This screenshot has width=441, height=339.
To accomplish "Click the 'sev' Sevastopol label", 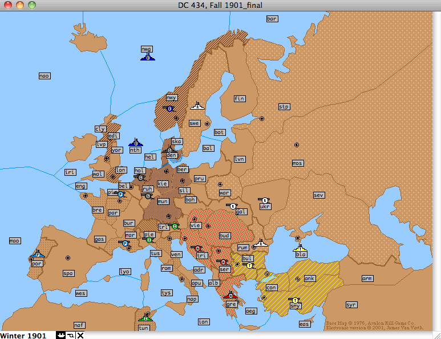I will pyautogui.click(x=319, y=195).
